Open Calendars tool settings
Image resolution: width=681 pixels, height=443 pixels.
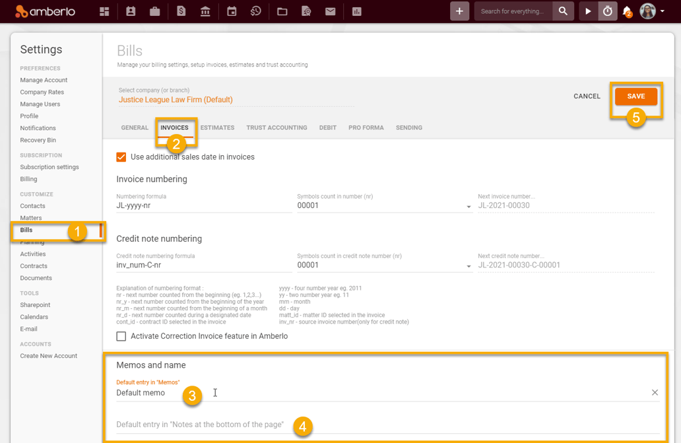point(34,317)
